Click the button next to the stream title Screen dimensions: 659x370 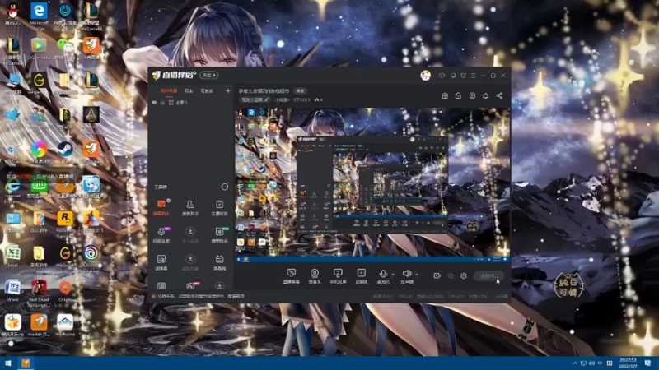[x=300, y=90]
